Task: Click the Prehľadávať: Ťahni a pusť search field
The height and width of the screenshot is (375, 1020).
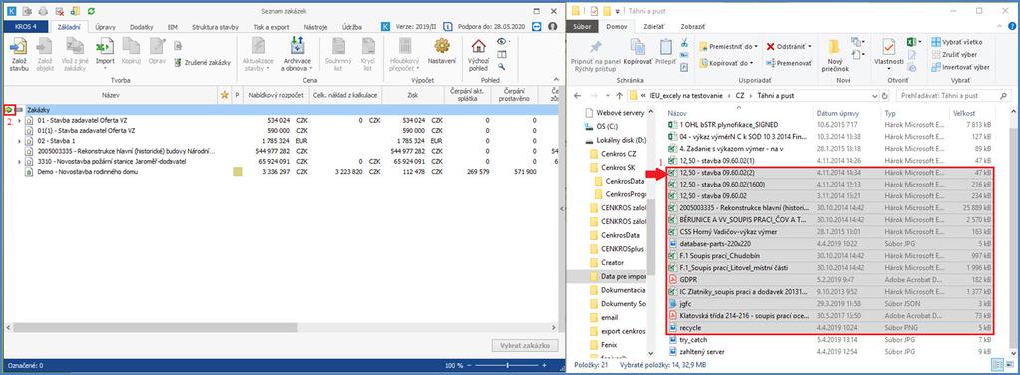Action: (955, 95)
